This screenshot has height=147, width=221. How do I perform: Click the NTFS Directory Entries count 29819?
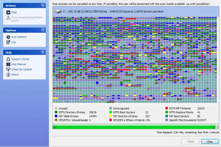point(93,112)
